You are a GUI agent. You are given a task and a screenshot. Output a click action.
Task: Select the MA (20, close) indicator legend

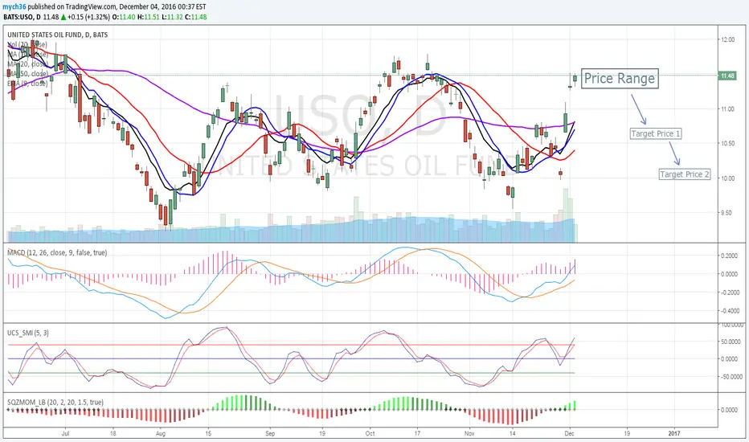(27, 64)
